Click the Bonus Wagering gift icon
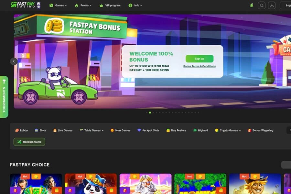Viewport: 291px width, 194px height. (x=250, y=130)
